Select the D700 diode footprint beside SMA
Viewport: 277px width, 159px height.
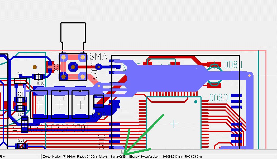[x=50, y=67]
